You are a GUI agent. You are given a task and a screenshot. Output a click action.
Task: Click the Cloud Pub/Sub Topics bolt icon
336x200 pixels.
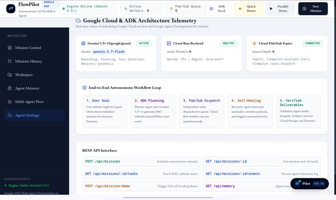click(x=254, y=43)
